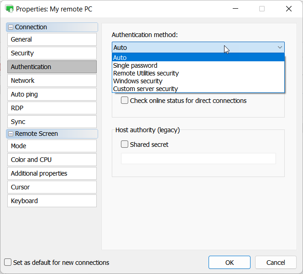Open the General settings page

52,39
